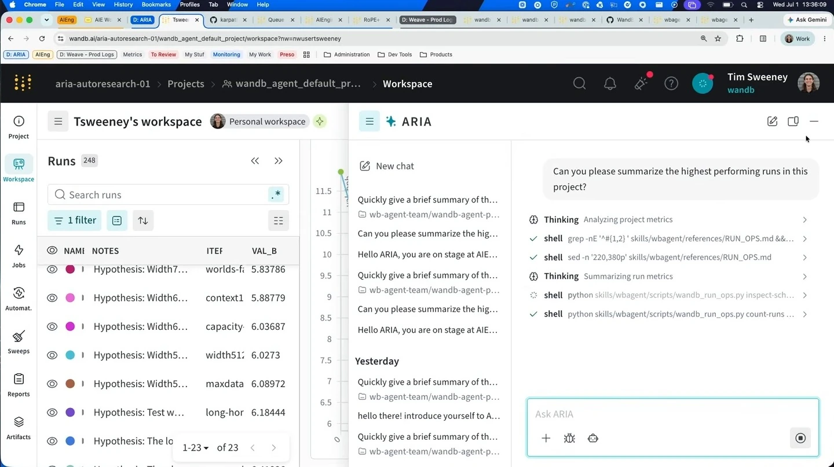Viewport: 834px width, 467px height.
Task: Open Artifacts in the left sidebar
Action: 19,428
